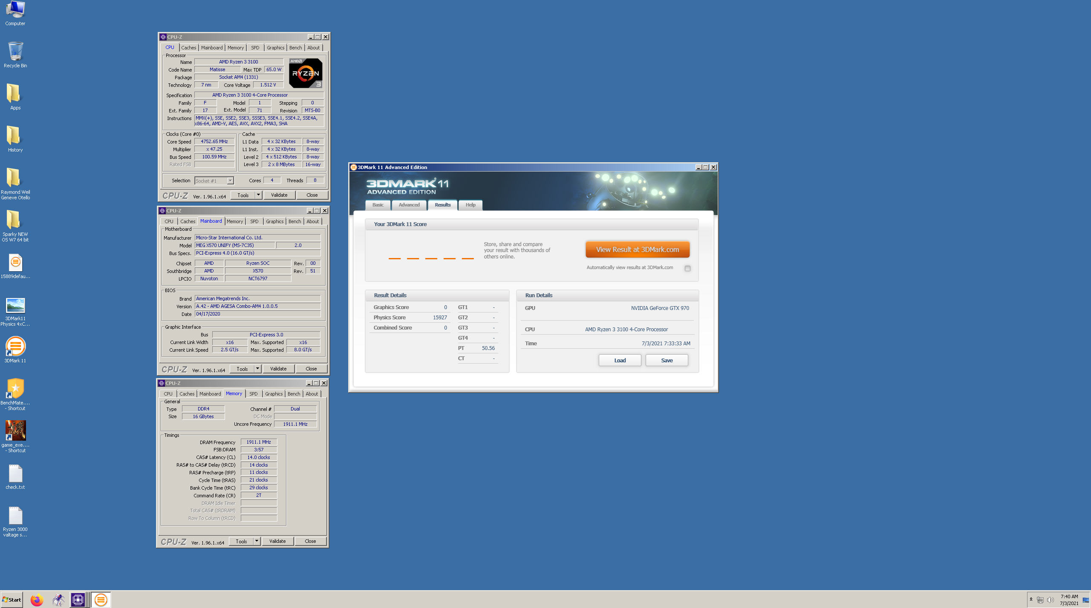Open Ryzen 3000 voltage text file
Screen dimensions: 1091x608
(15, 522)
